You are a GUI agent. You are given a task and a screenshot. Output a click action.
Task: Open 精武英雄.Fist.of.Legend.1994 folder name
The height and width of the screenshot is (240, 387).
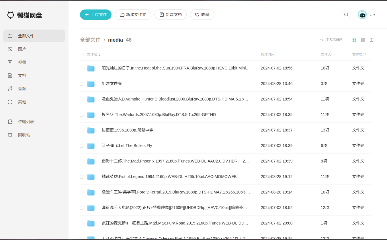[x=169, y=177]
